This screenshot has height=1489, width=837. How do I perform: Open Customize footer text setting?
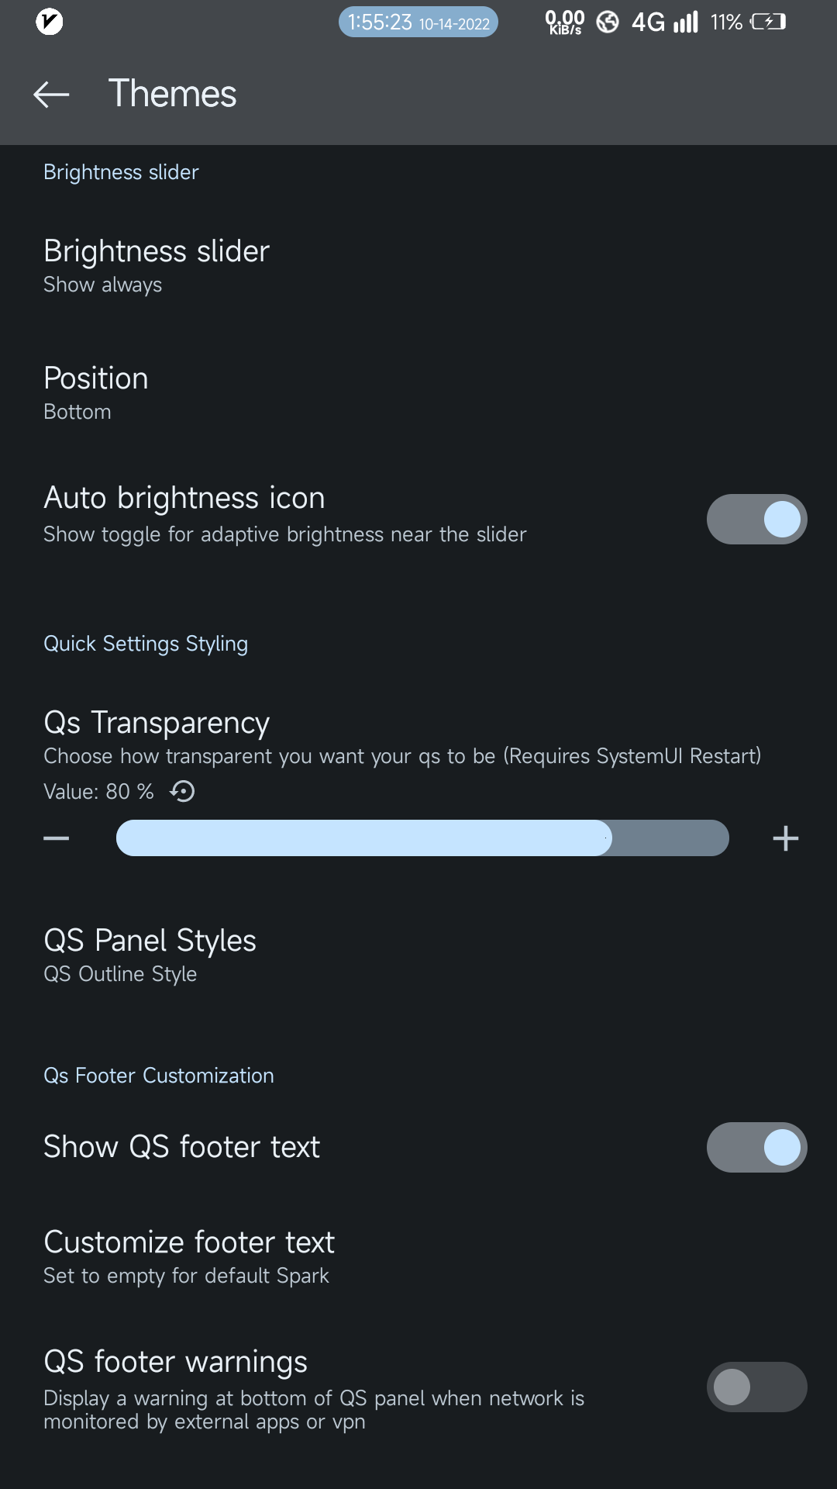coord(189,1256)
